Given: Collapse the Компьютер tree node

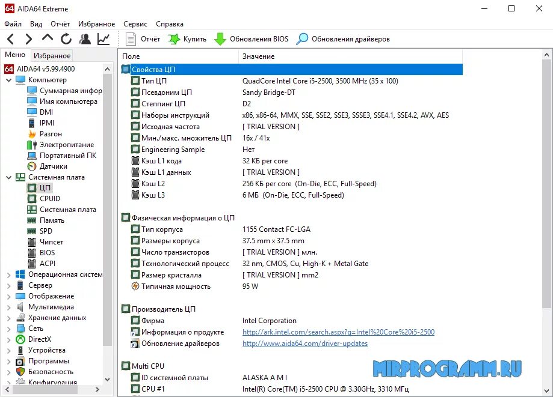Looking at the screenshot, I should (x=9, y=80).
